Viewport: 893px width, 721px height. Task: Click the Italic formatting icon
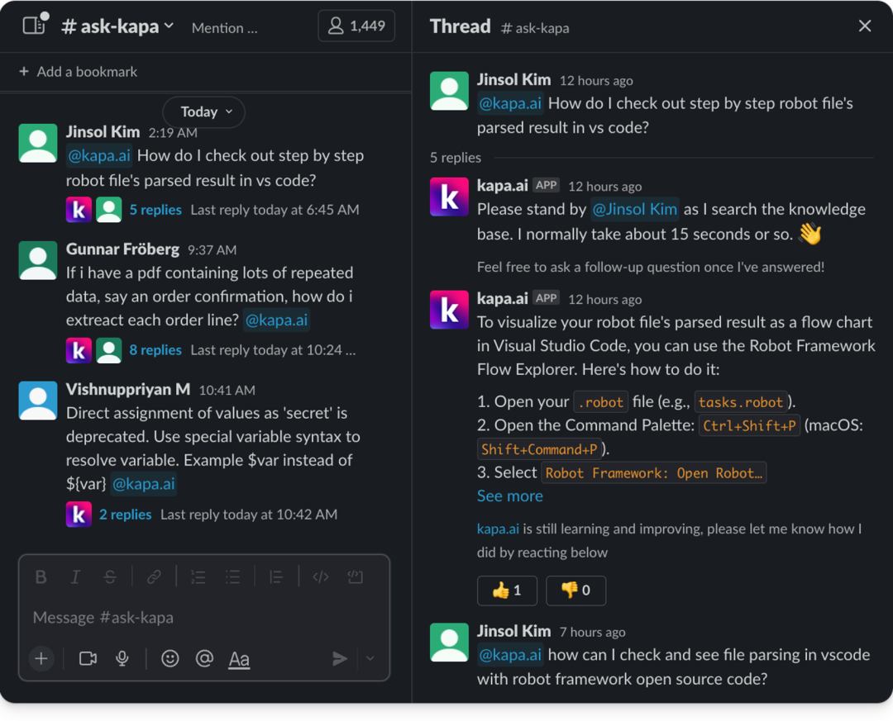(75, 577)
